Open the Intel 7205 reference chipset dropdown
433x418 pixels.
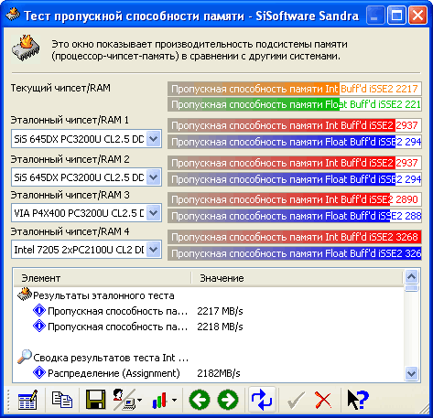[86, 250]
